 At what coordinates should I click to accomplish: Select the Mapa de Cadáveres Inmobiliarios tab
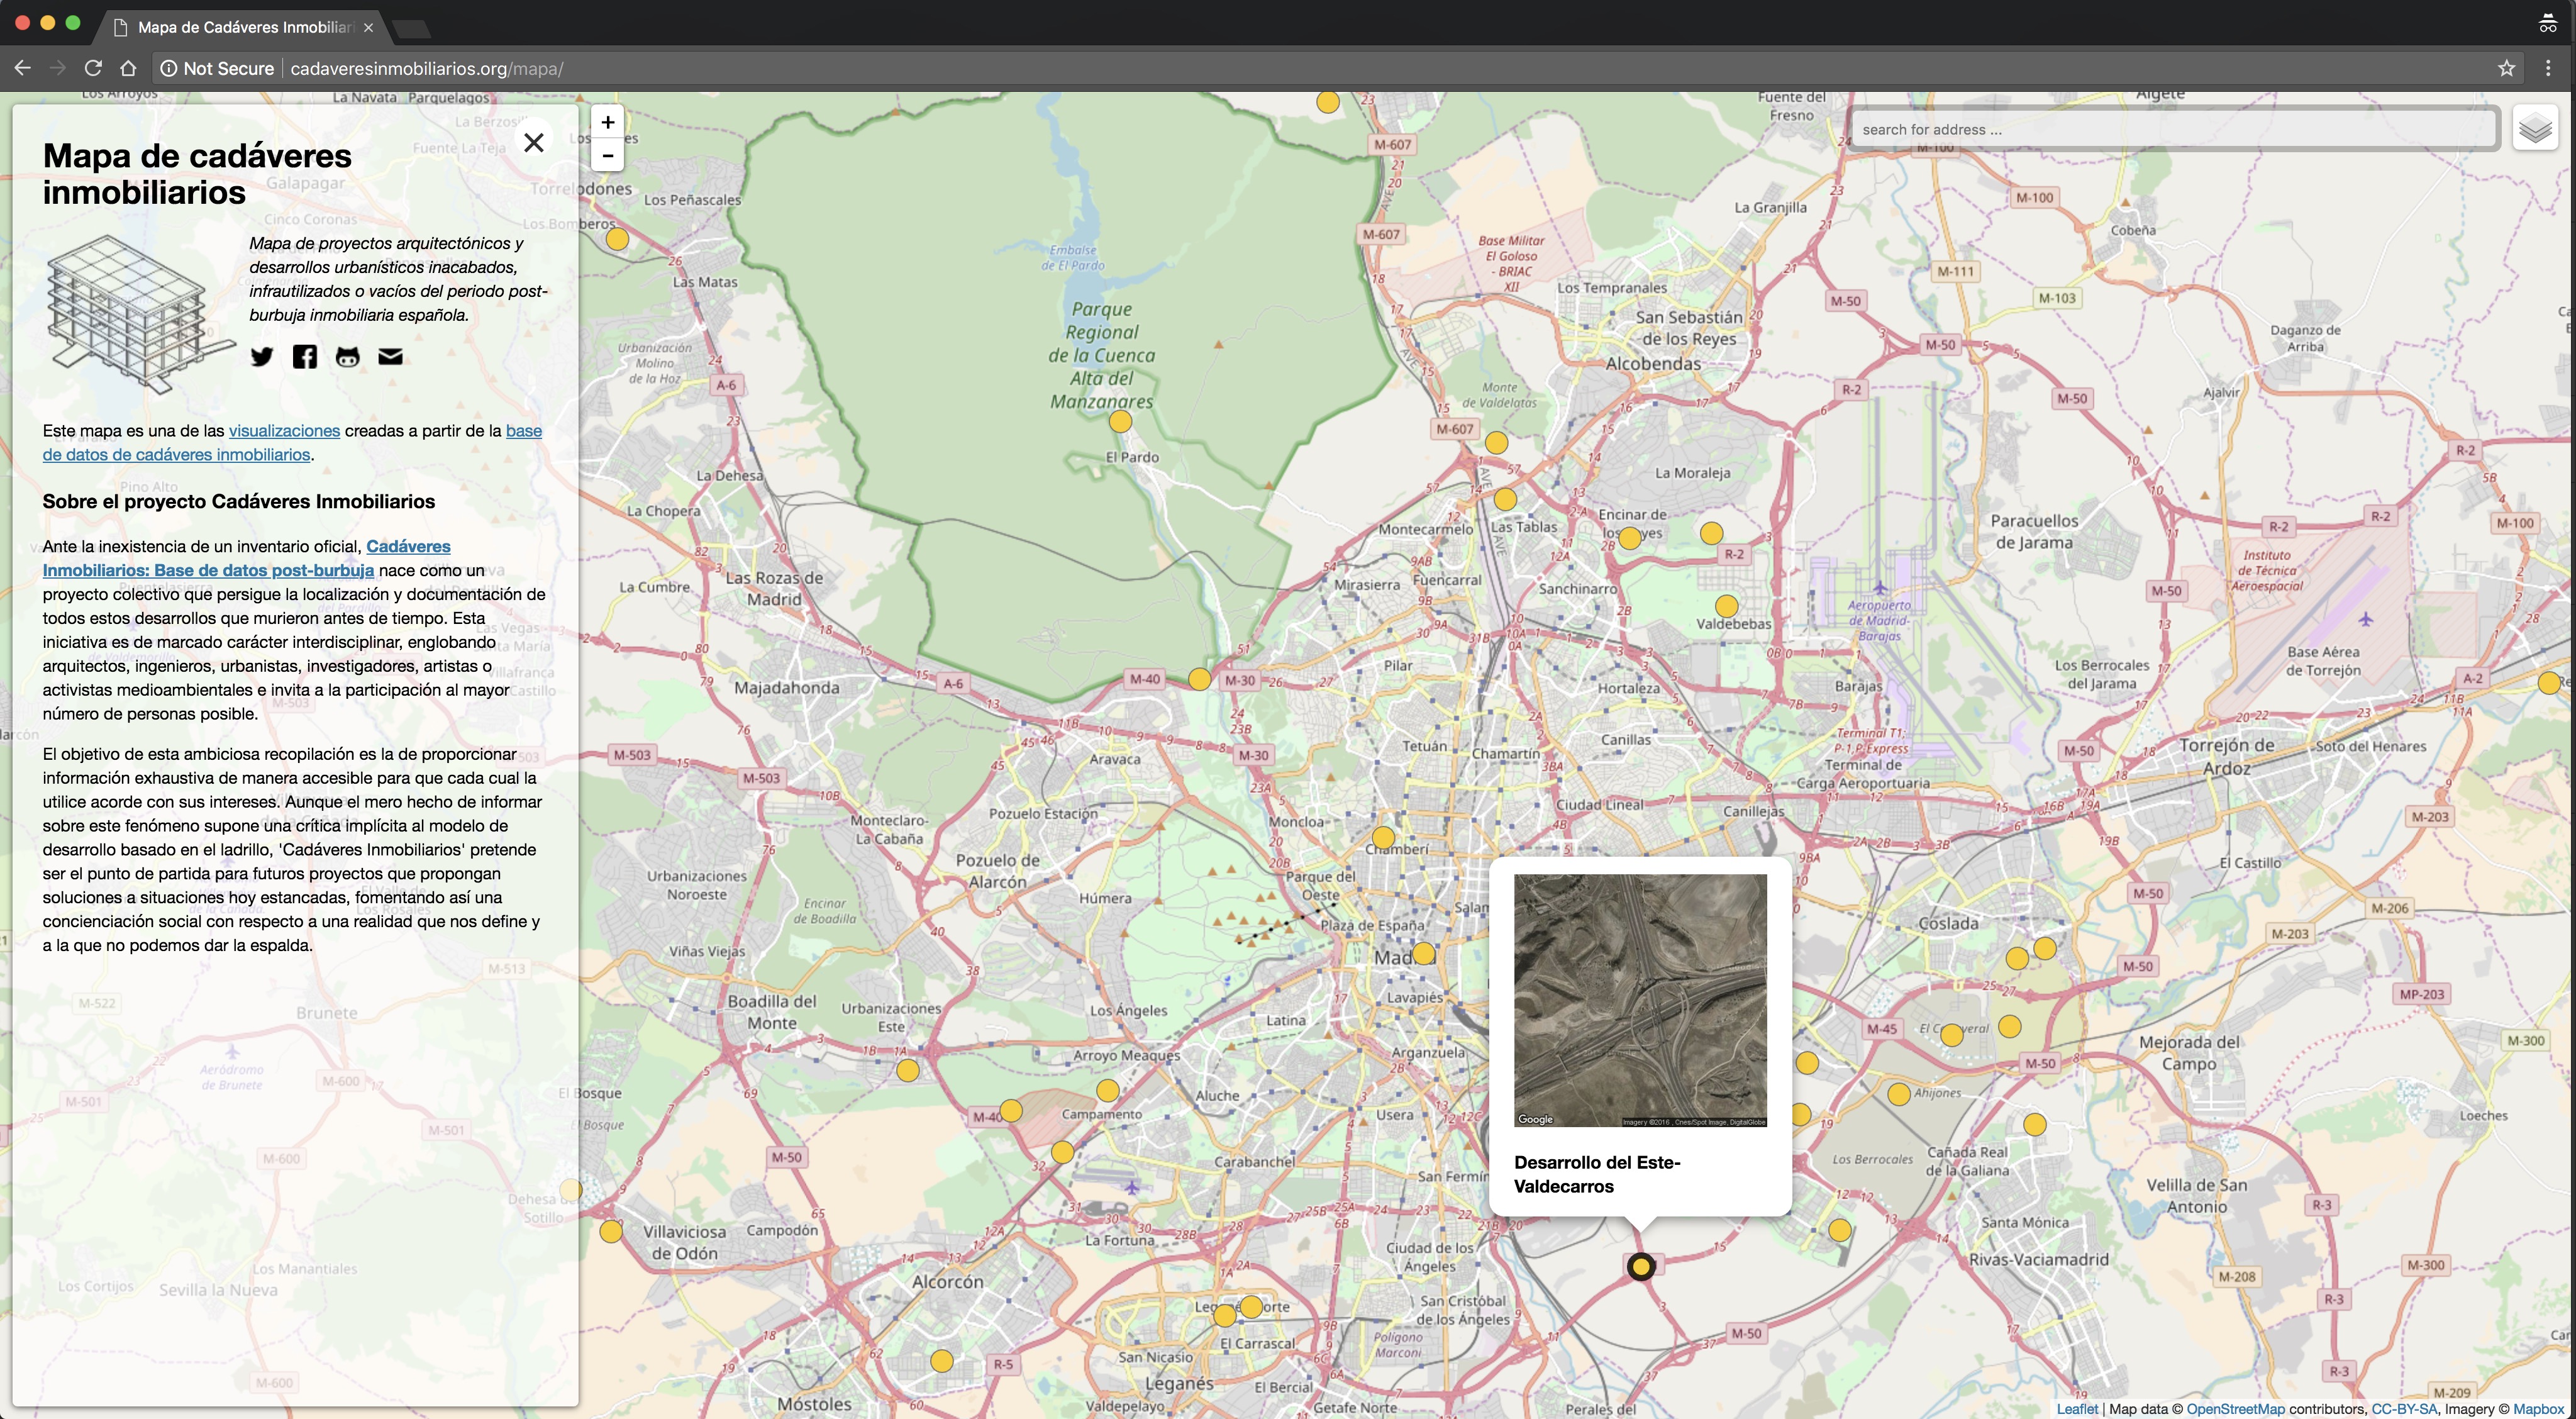point(240,27)
